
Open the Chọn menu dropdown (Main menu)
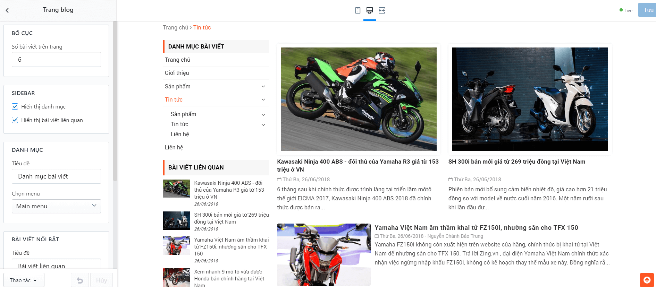56,206
